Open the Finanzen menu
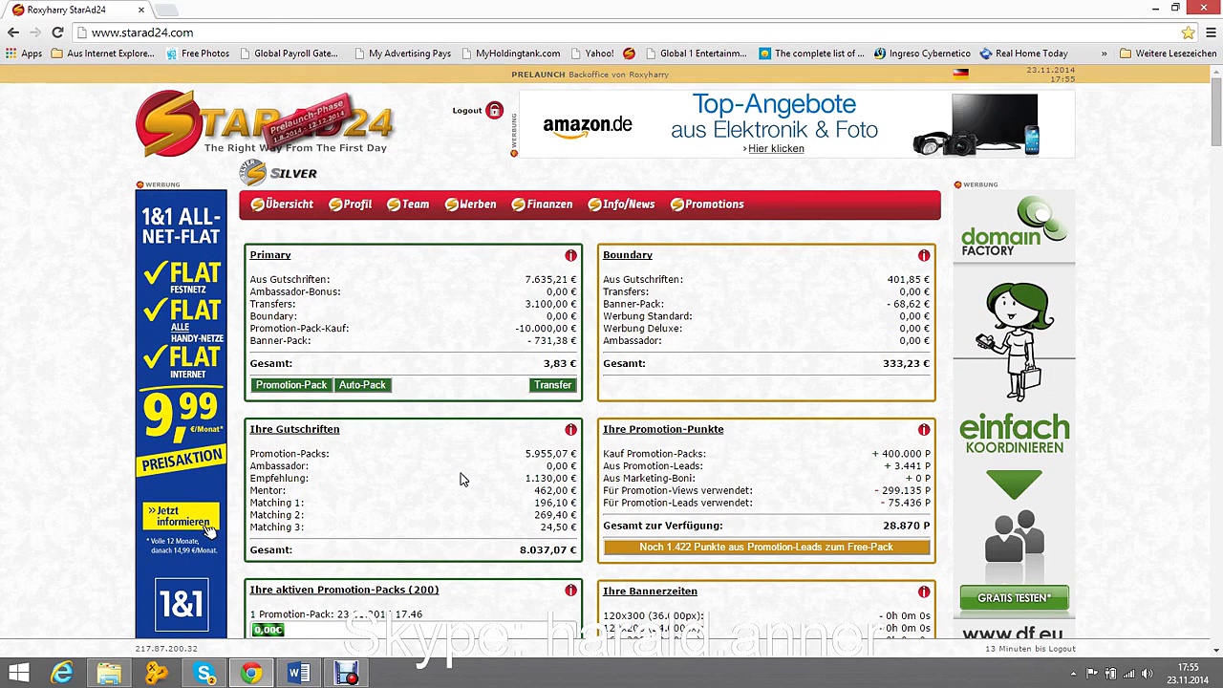Viewport: 1223px width, 688px height. tap(542, 204)
